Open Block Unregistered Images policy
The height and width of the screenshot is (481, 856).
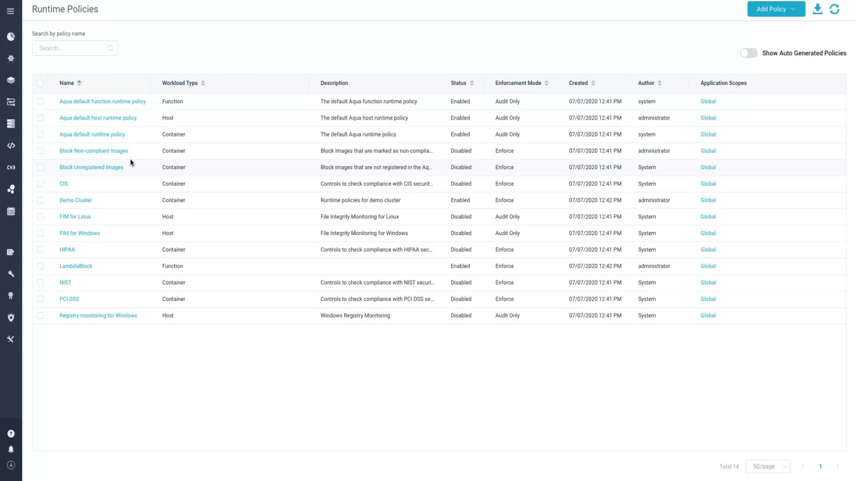92,167
